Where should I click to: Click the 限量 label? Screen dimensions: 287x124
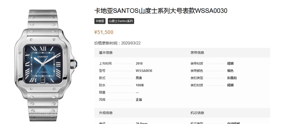(102, 92)
